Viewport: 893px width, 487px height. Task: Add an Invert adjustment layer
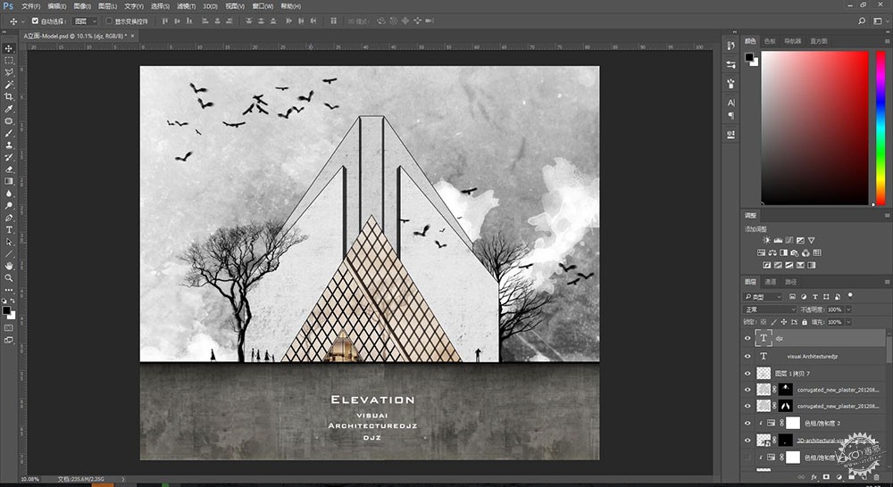click(766, 265)
